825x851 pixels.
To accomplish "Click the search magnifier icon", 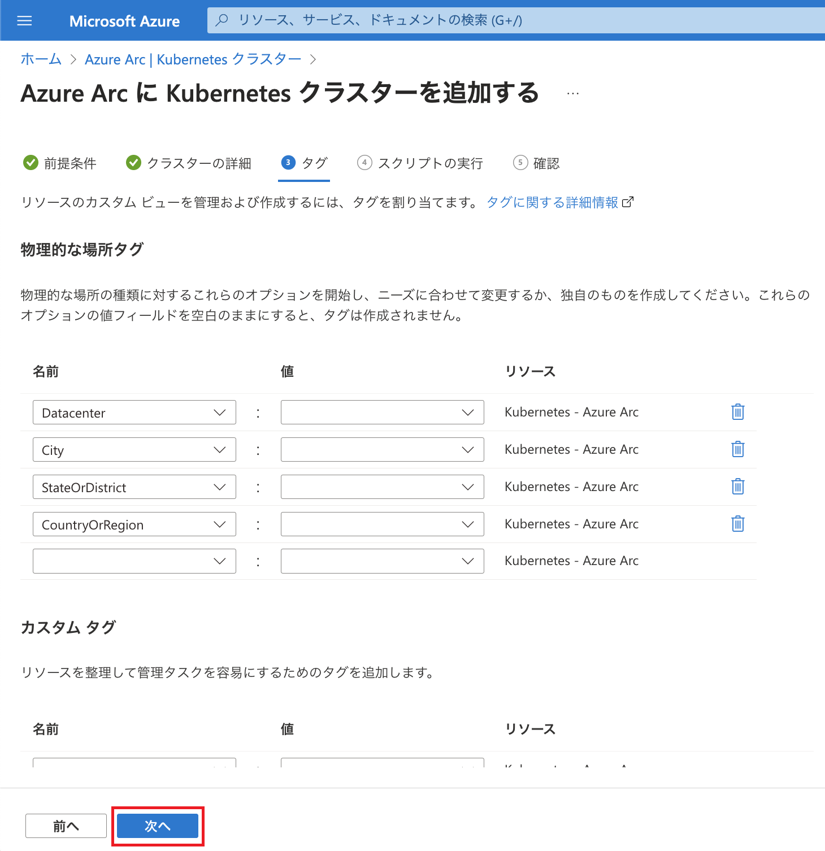I will (222, 20).
